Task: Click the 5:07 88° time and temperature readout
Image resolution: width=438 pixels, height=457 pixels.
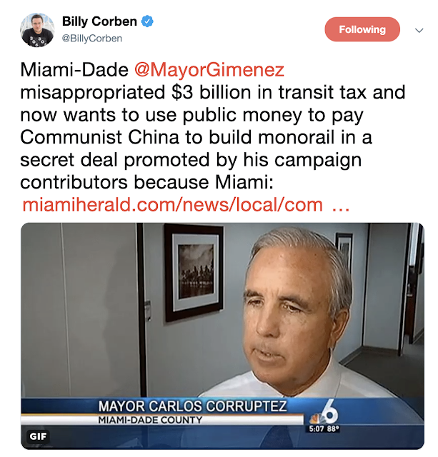Action: pos(324,428)
